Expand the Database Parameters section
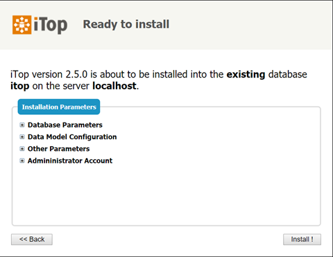The width and height of the screenshot is (333, 257). [x=22, y=125]
